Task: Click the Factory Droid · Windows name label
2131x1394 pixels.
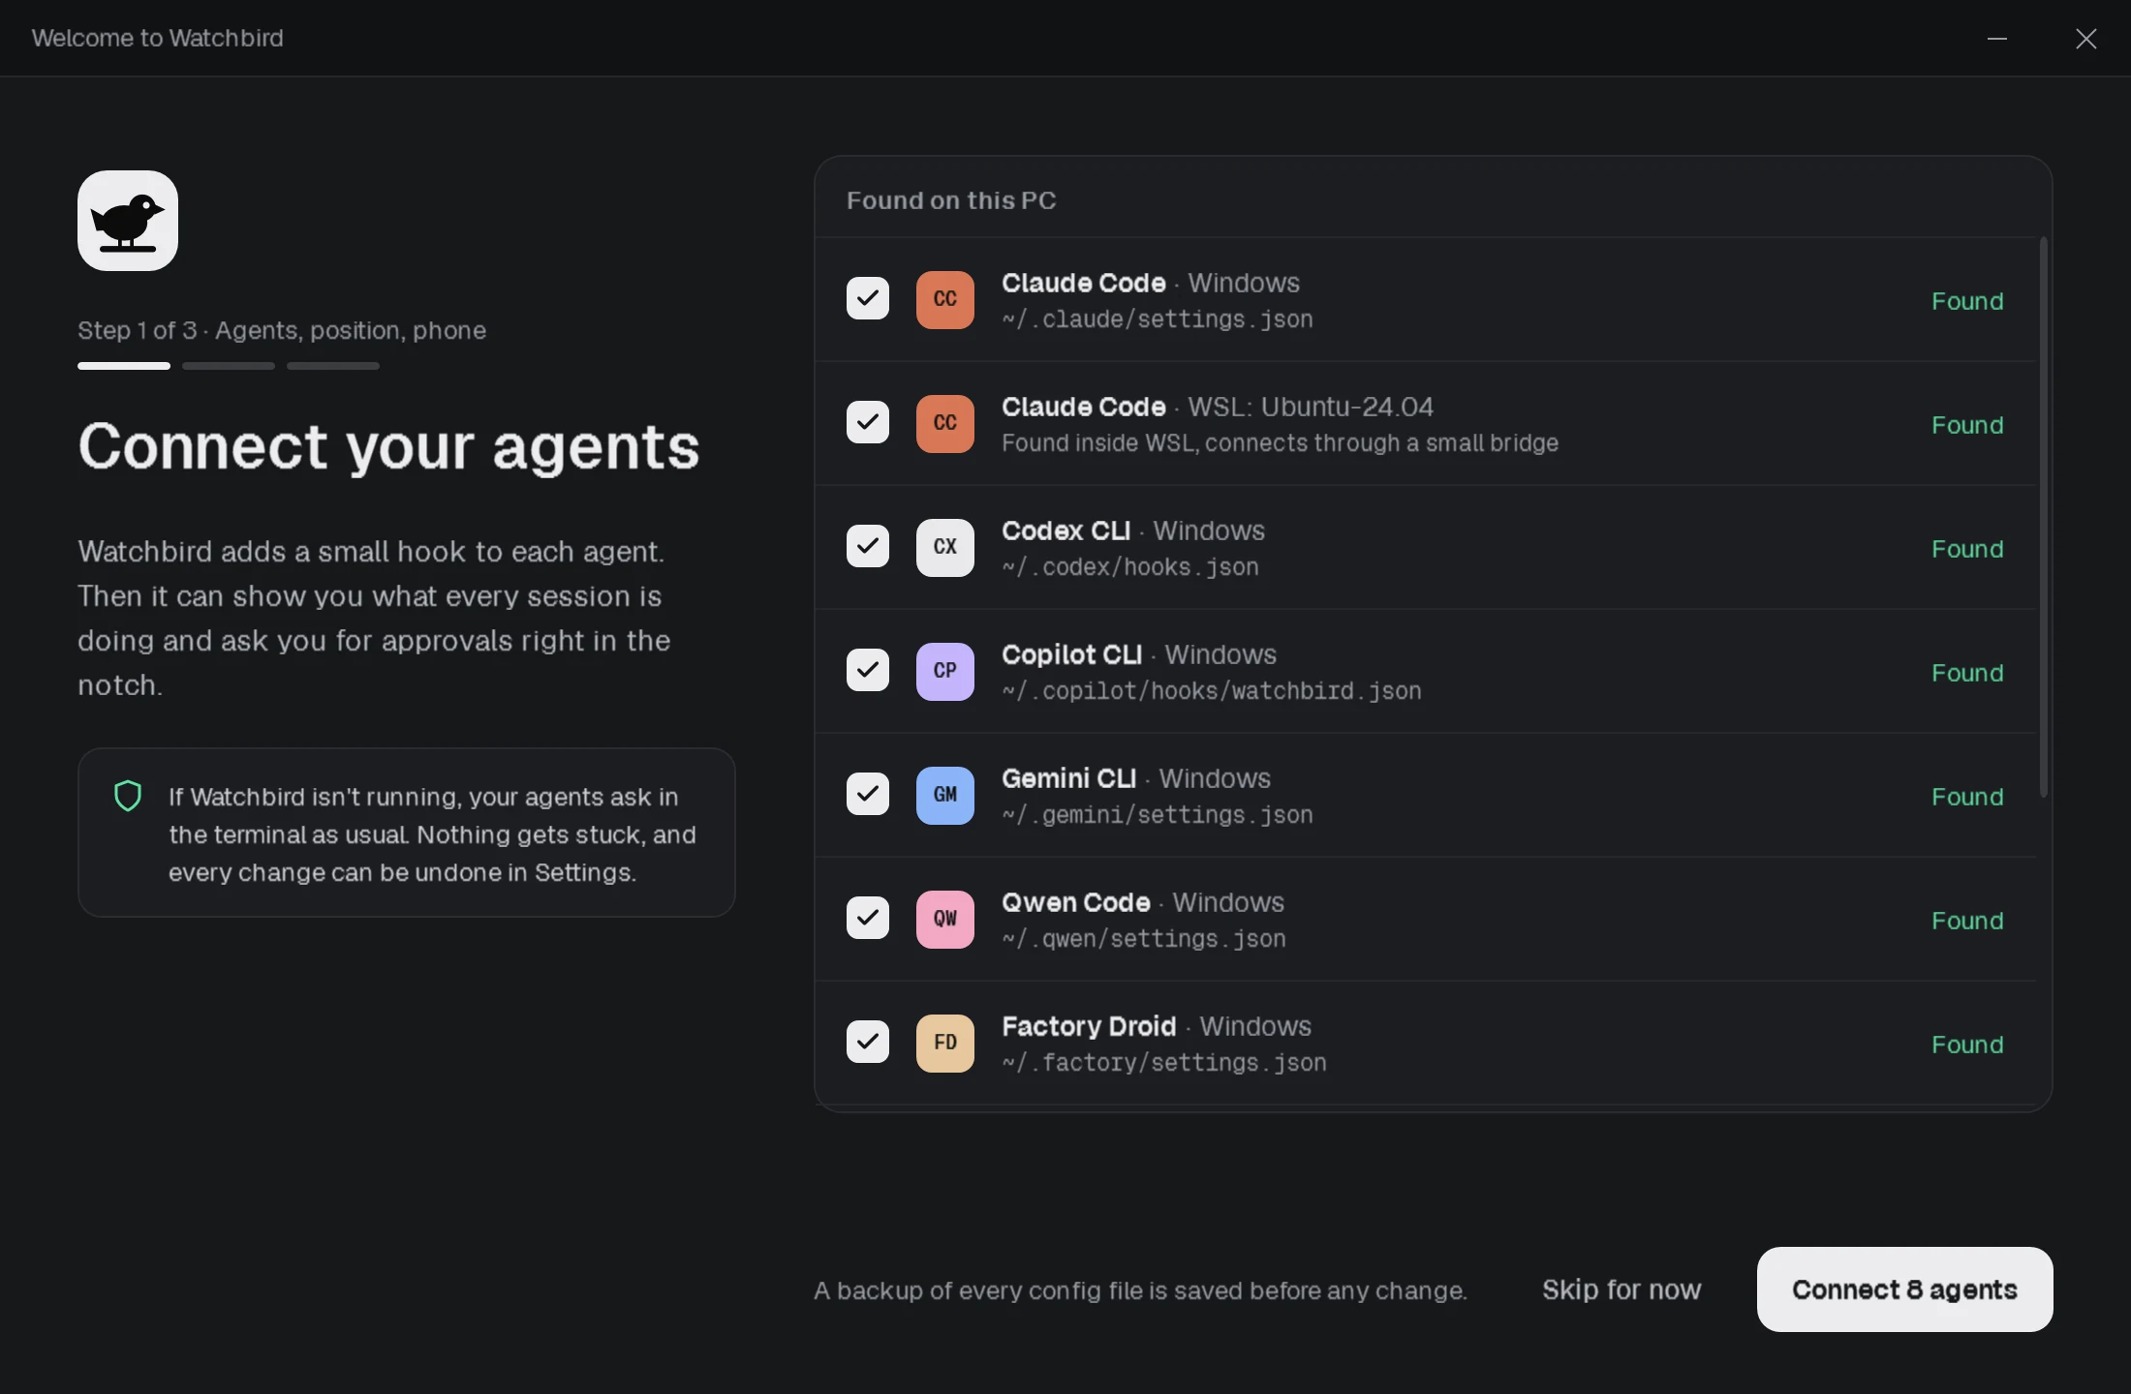Action: click(1157, 1026)
